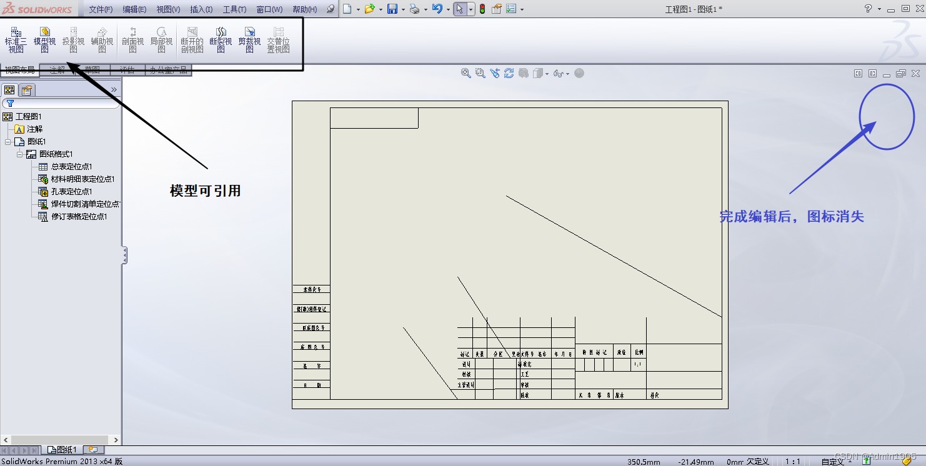Switch to the 视图布局 tab
This screenshot has width=926, height=466.
pos(20,70)
